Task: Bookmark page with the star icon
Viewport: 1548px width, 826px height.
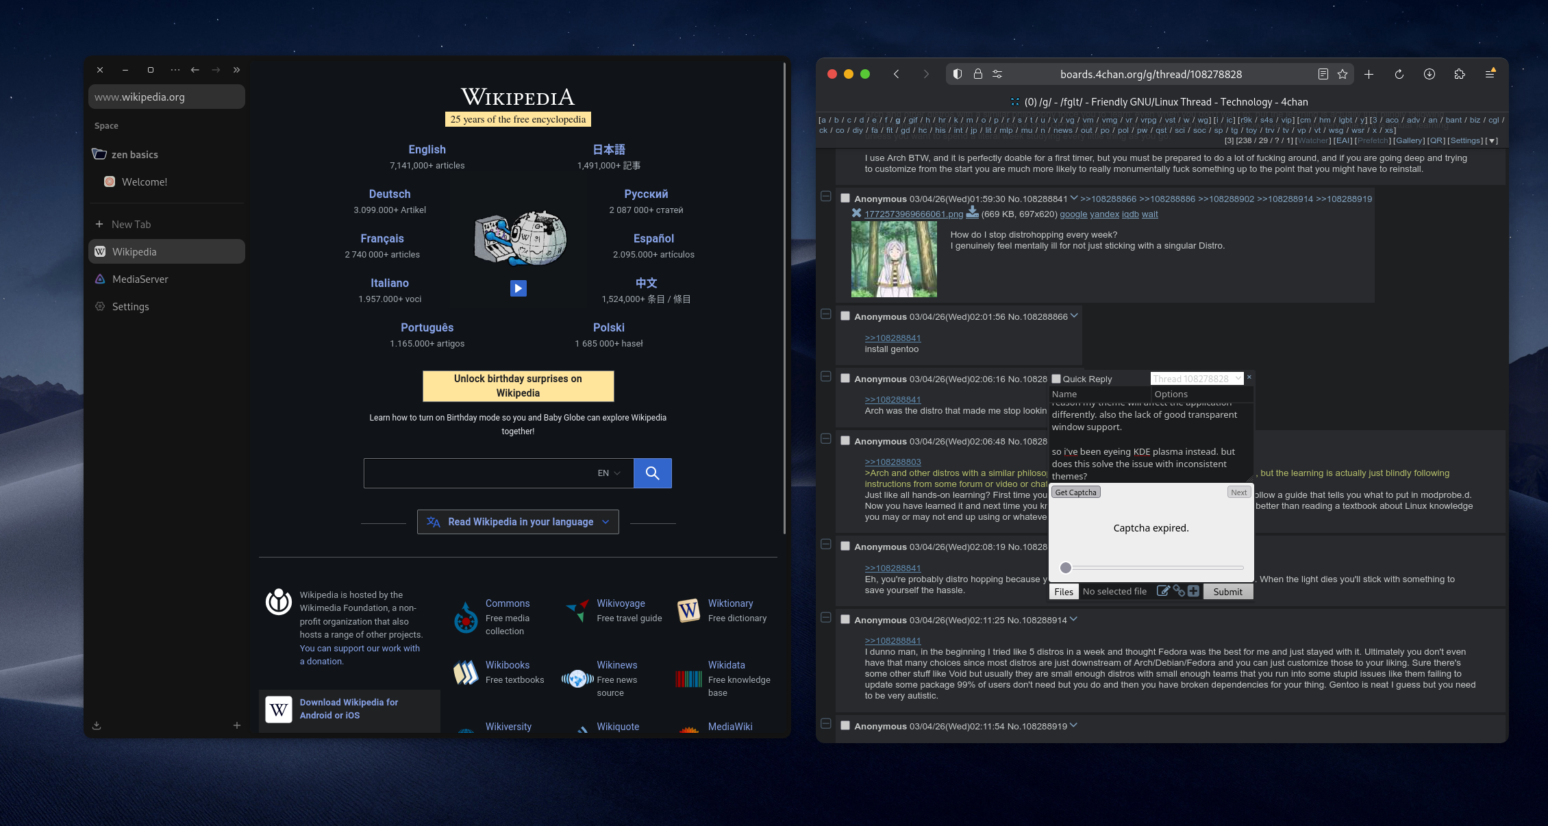Action: click(x=1343, y=74)
